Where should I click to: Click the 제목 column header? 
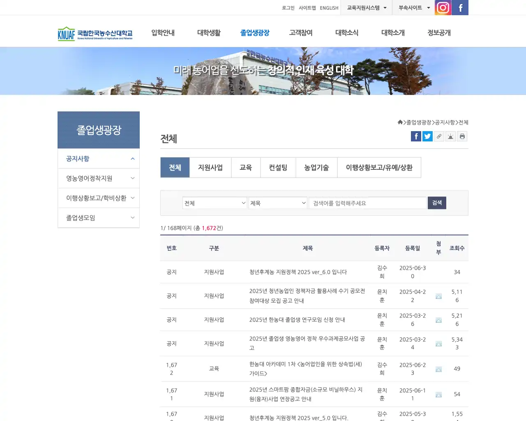[x=308, y=248]
